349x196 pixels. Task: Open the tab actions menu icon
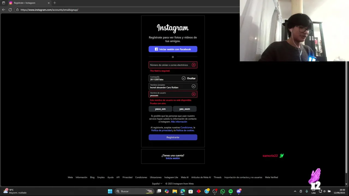pos(4,3)
